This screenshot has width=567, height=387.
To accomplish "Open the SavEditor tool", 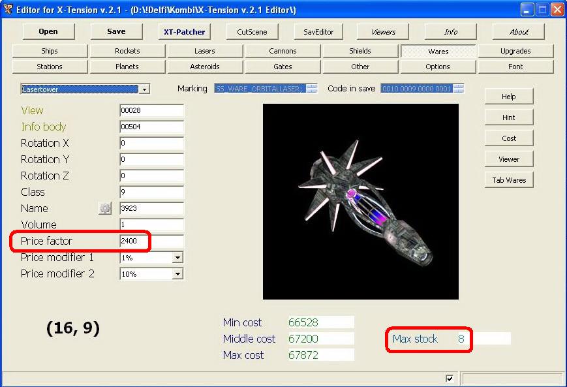I will pos(318,31).
